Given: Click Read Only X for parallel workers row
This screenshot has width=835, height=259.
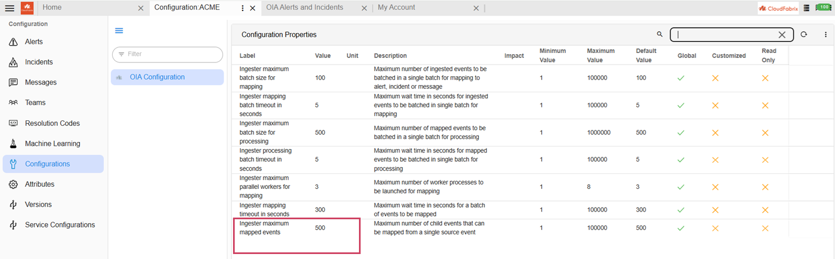Looking at the screenshot, I should pos(765,187).
